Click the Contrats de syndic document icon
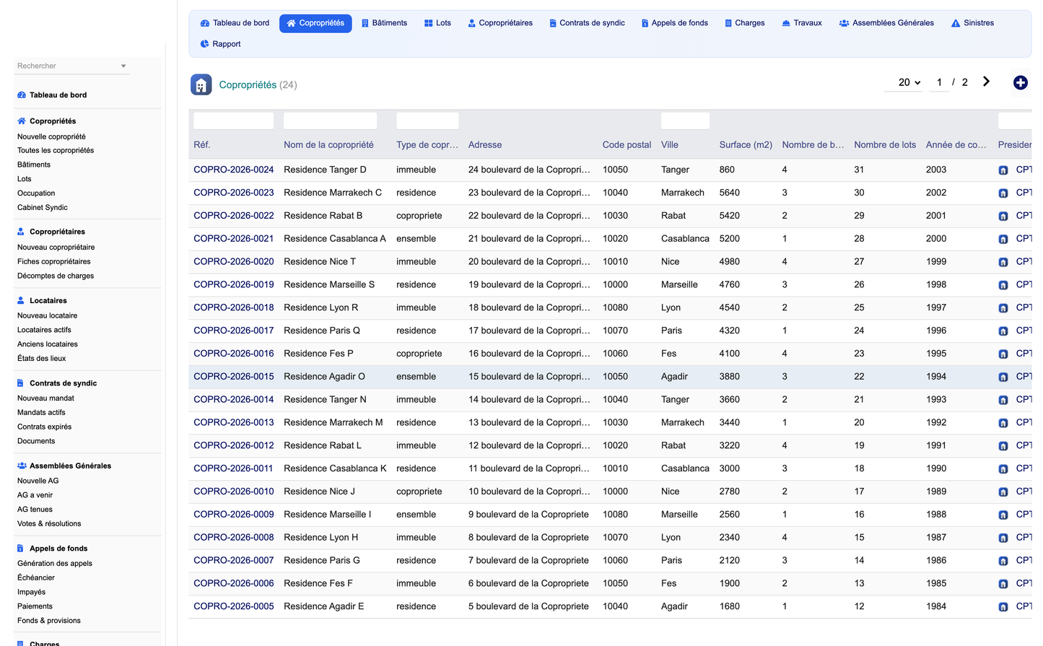The image size is (1043, 646). pos(553,23)
